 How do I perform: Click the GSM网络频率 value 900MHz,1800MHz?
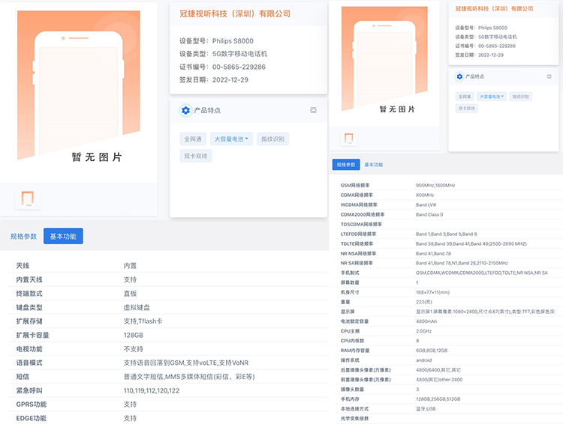[435, 185]
